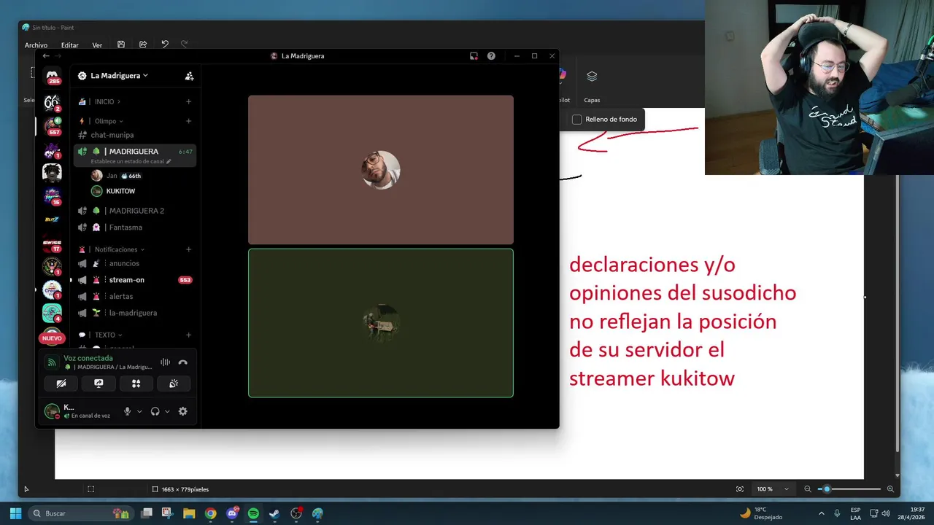Image resolution: width=934 pixels, height=525 pixels.
Task: Show hidden system tray icons
Action: (x=822, y=513)
